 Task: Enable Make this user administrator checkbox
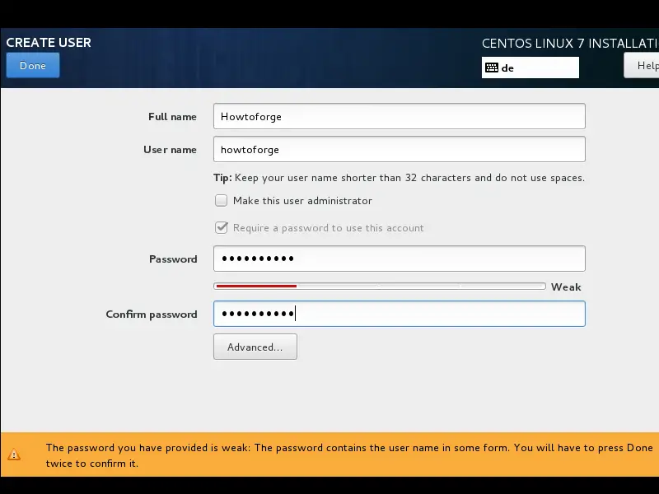221,200
